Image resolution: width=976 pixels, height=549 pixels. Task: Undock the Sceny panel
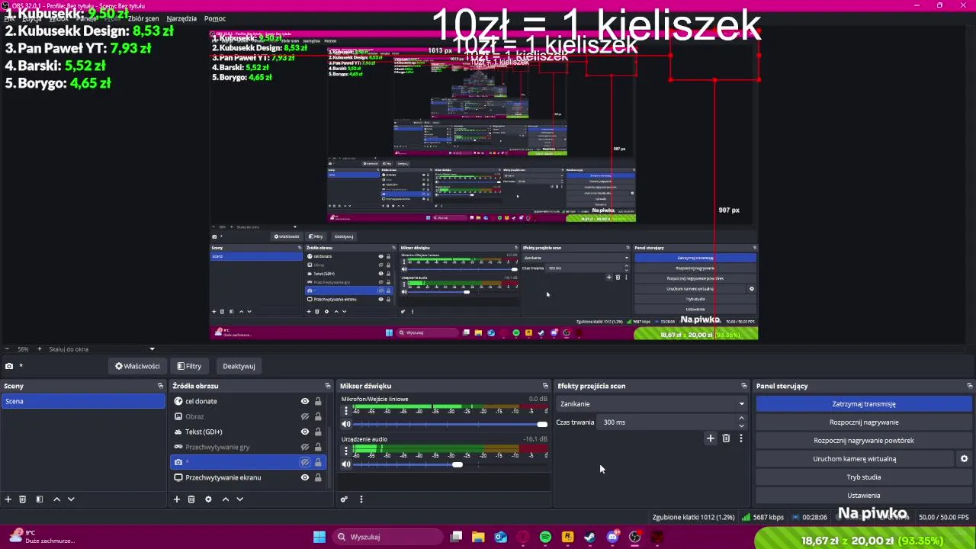click(160, 386)
